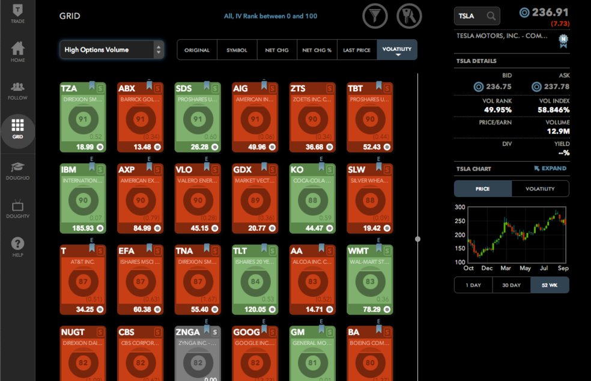This screenshot has width=591, height=381.
Task: Open Help from the sidebar
Action: tap(17, 247)
